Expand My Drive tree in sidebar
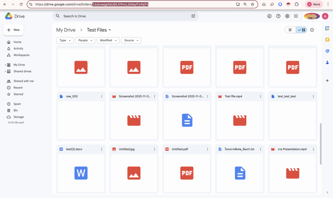Viewport: 333px width, 198px height. pos(6,65)
